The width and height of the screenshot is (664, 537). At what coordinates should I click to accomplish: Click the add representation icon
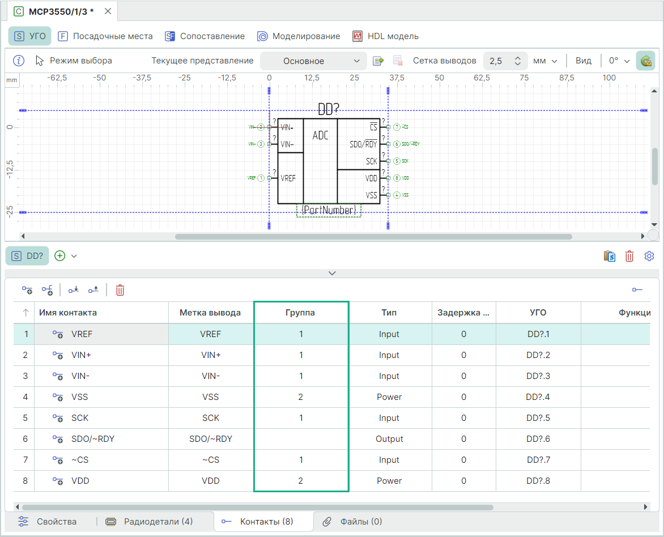click(x=378, y=61)
